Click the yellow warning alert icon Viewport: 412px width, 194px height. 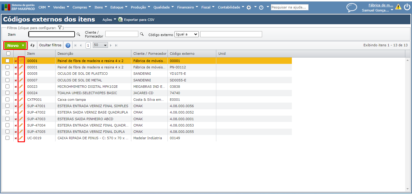398,7
